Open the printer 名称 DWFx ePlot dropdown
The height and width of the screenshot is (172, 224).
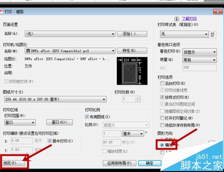70,51
